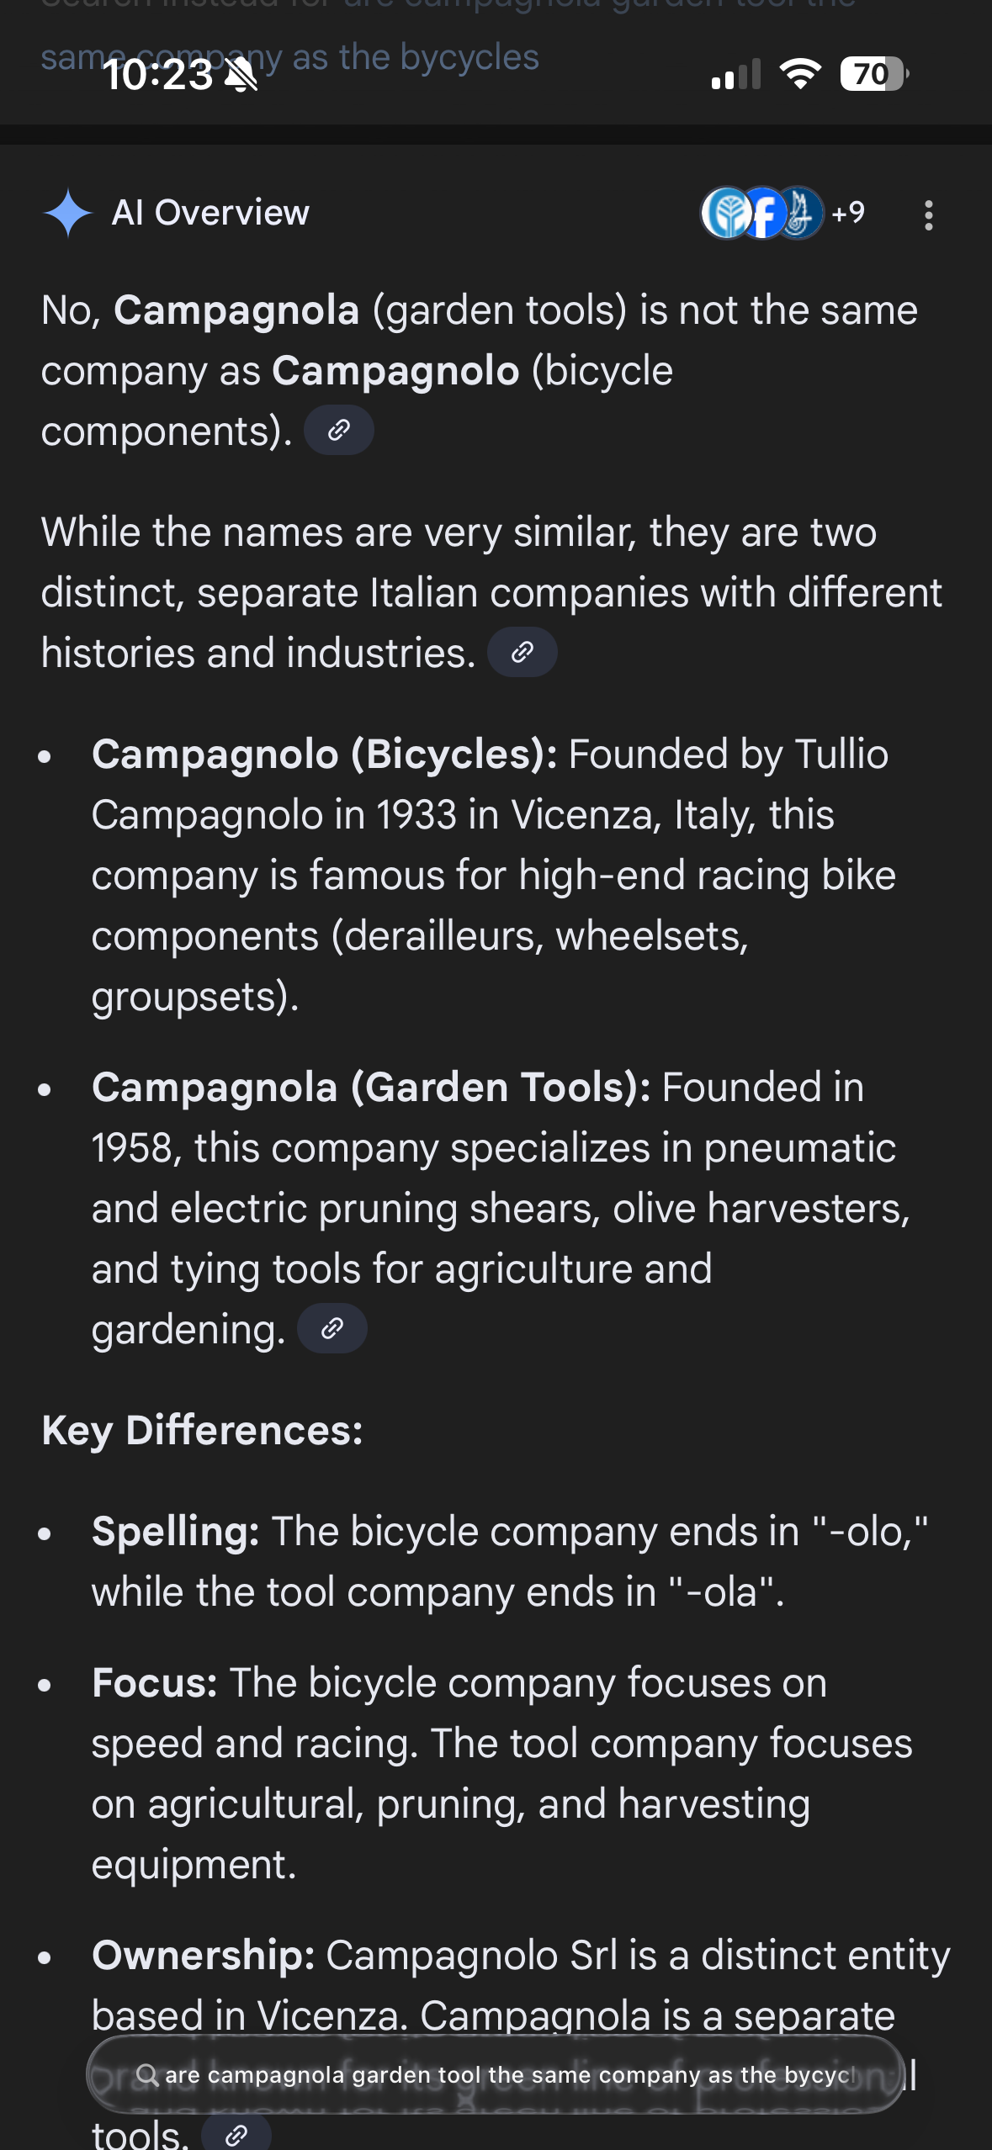This screenshot has height=2150, width=992.
Task: Tap the 10:23 clock in status bar
Action: (158, 76)
